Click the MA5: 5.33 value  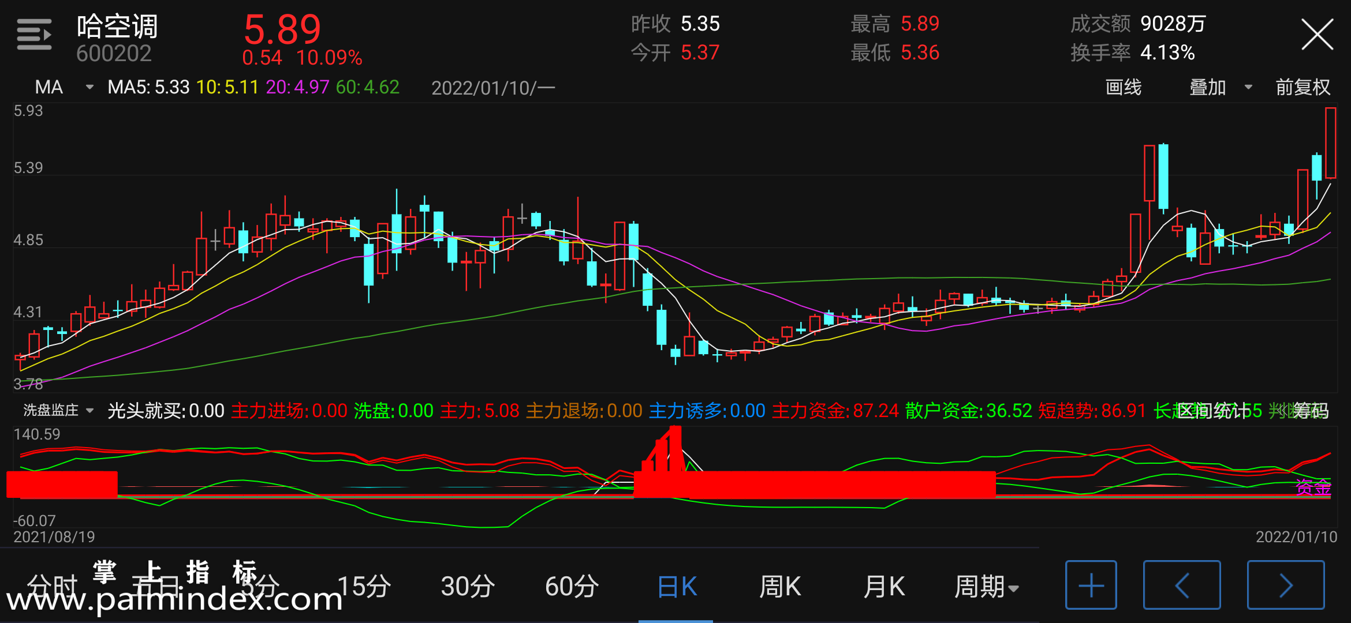click(x=148, y=87)
